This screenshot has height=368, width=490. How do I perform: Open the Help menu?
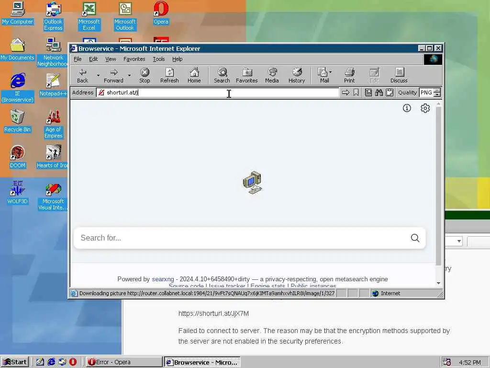[x=177, y=59]
